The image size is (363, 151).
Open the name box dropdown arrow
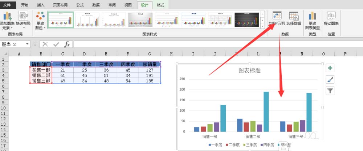(27, 44)
